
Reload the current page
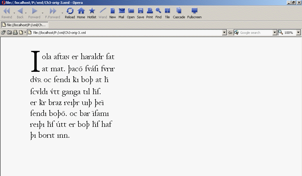(x=70, y=13)
